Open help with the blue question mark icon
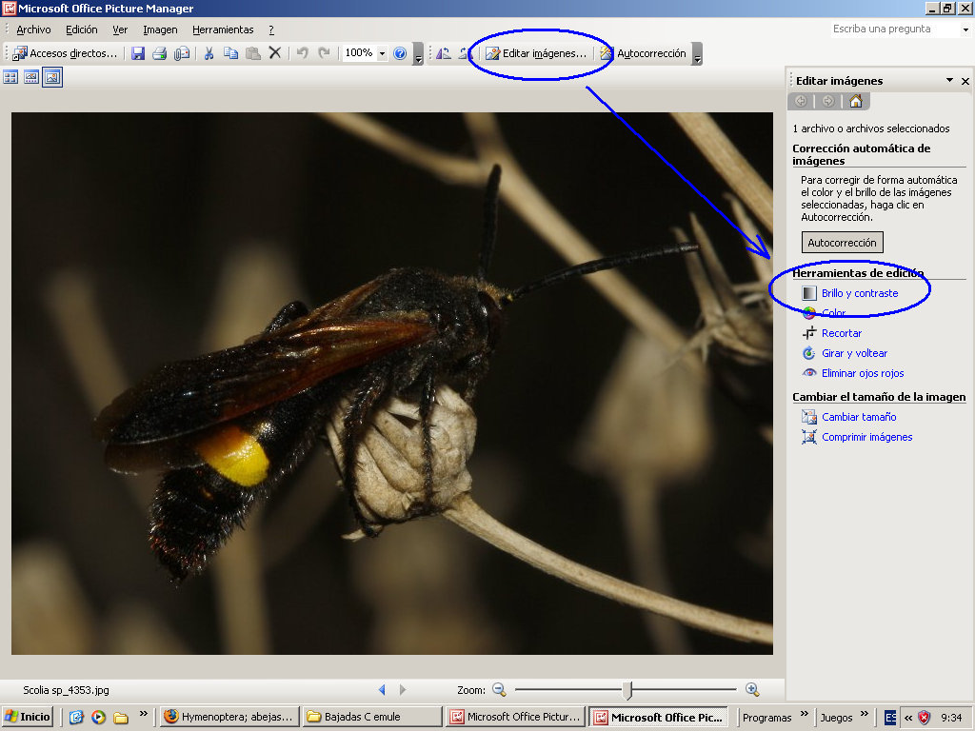 (x=400, y=53)
